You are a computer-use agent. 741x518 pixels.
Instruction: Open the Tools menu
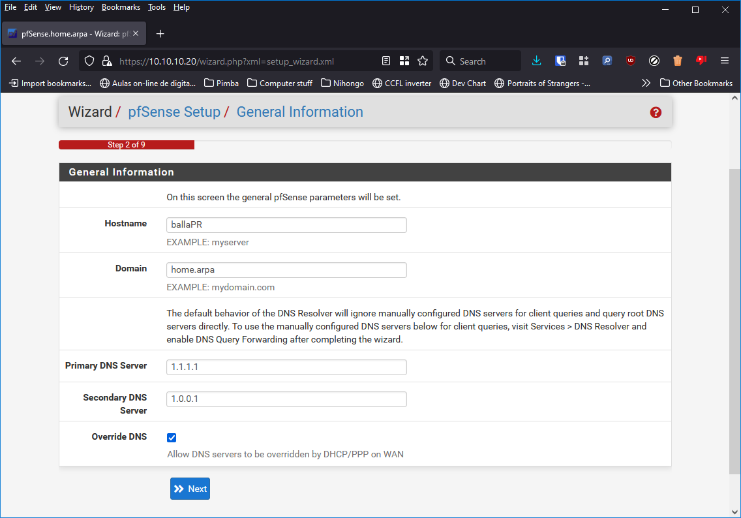157,7
